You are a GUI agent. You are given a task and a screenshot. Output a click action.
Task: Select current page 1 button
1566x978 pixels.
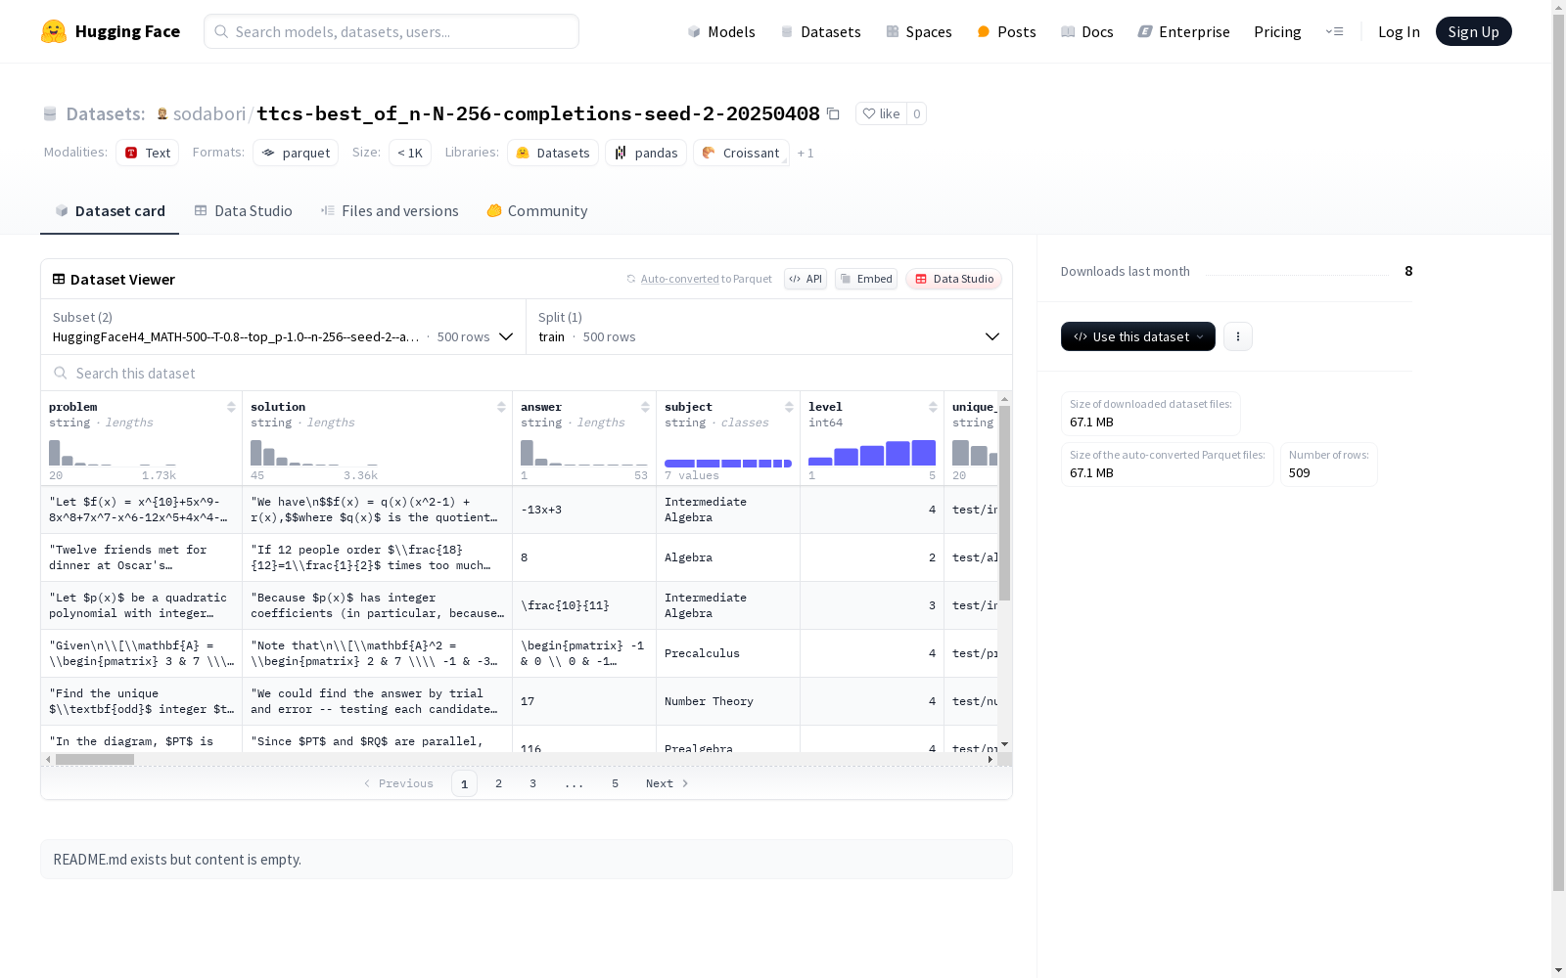464,783
